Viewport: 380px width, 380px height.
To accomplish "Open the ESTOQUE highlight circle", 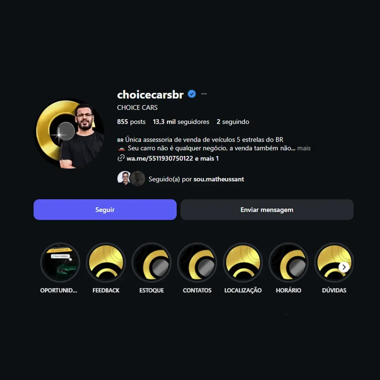I will [151, 262].
